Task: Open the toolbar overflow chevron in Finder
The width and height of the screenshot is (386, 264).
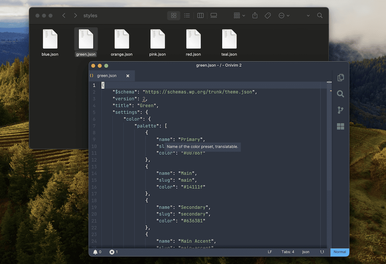Action: click(x=308, y=15)
